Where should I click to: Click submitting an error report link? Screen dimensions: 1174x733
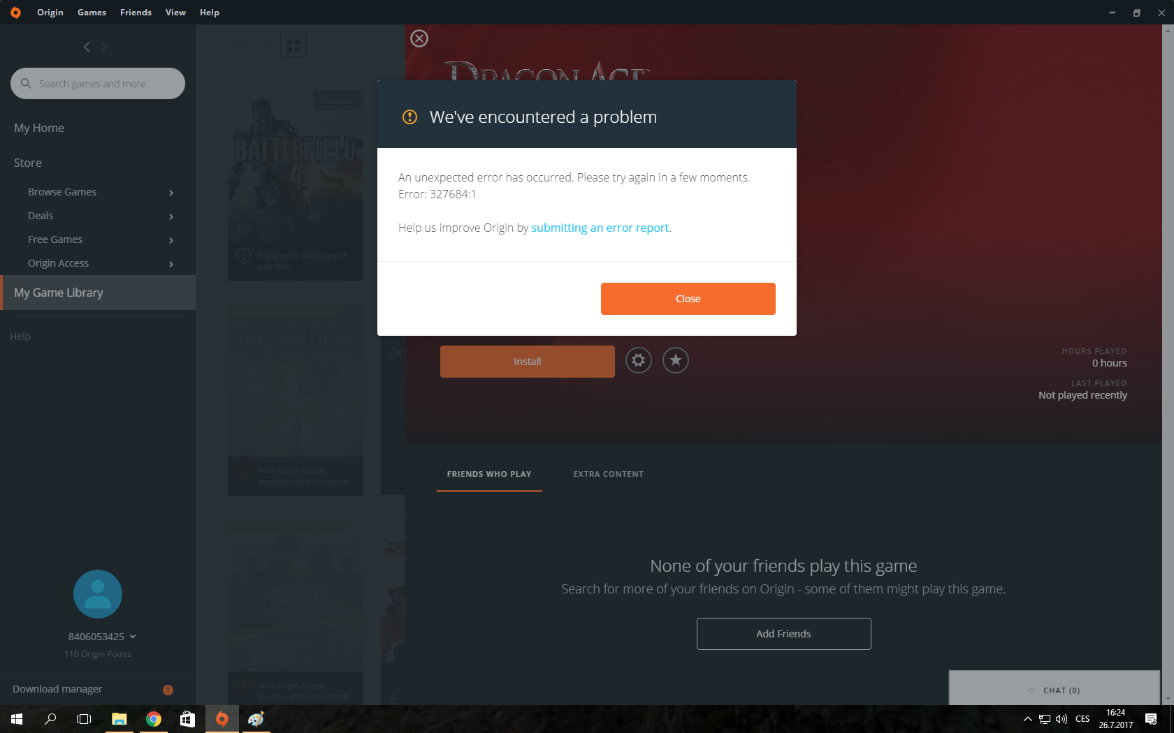(600, 228)
